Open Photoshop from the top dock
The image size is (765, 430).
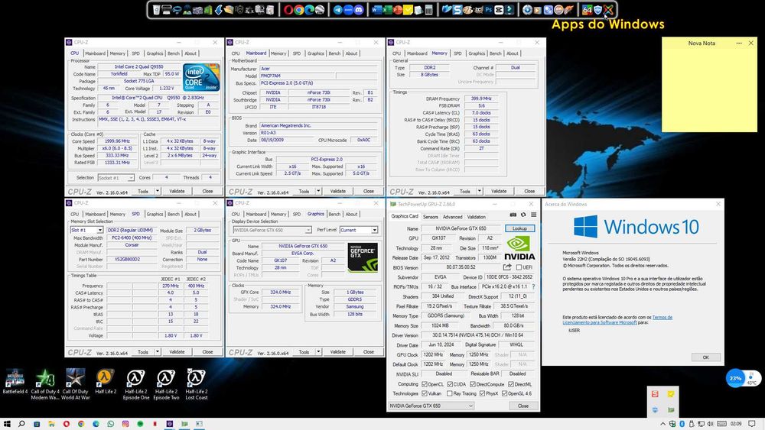click(488, 10)
